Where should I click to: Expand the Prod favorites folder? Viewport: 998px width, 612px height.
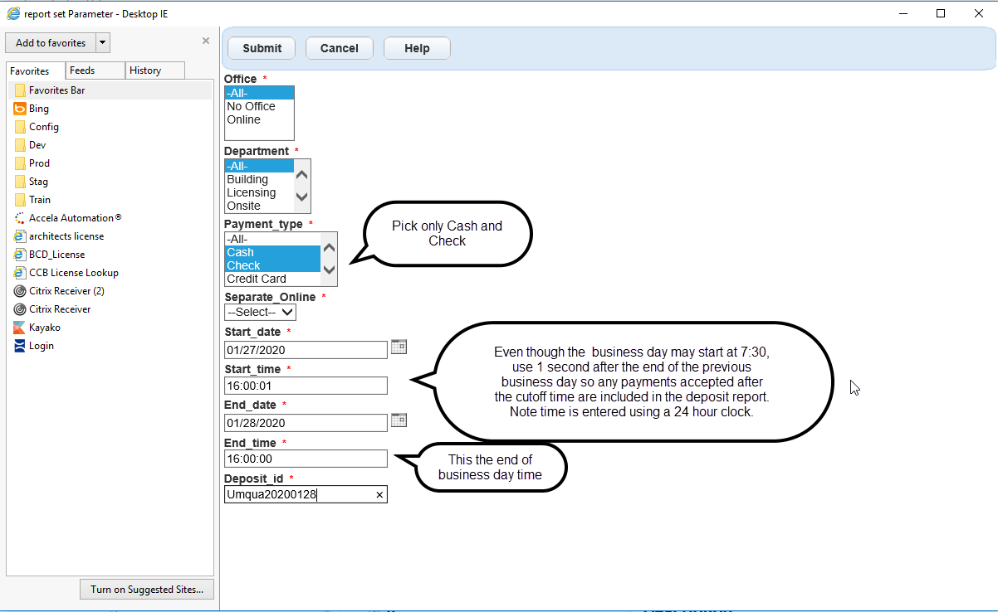coord(39,163)
